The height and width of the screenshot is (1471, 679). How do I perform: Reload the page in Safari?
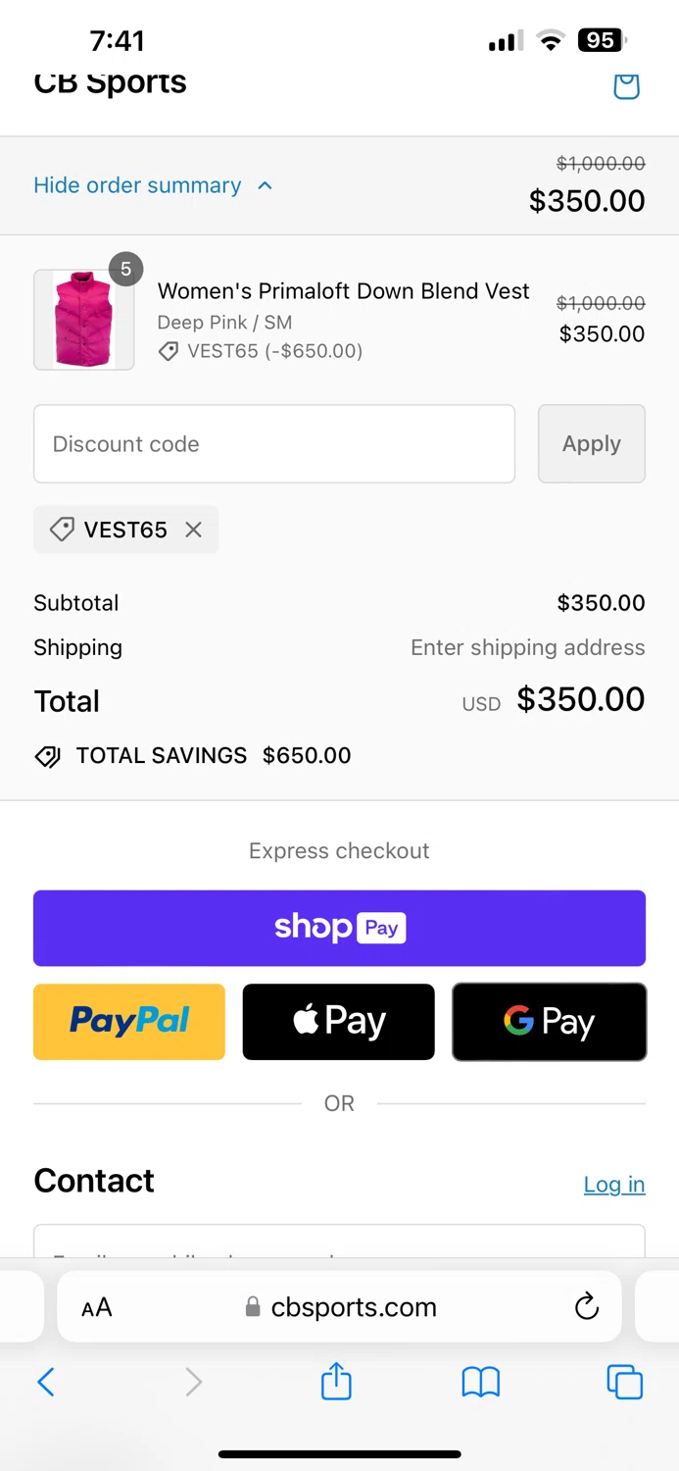coord(586,1306)
